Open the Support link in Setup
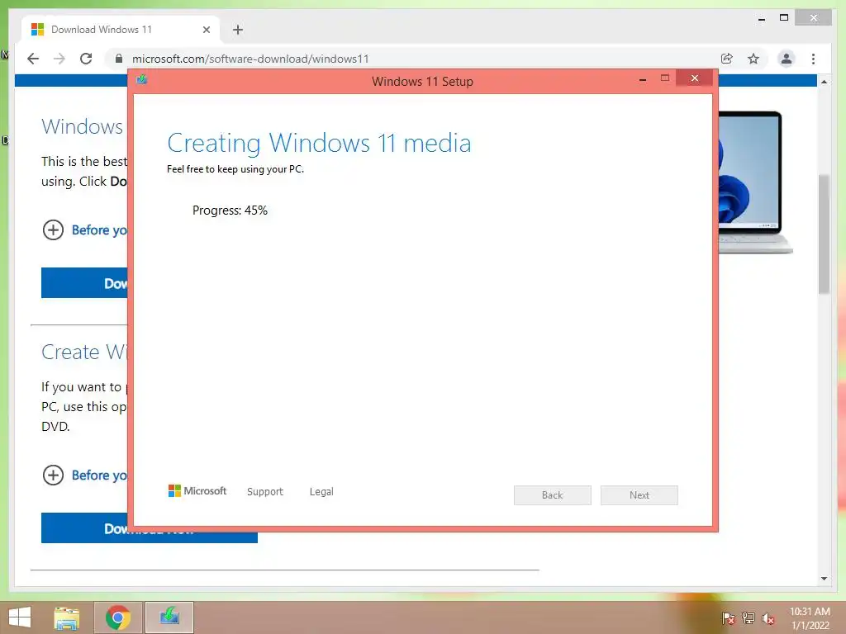846x634 pixels. pos(265,492)
